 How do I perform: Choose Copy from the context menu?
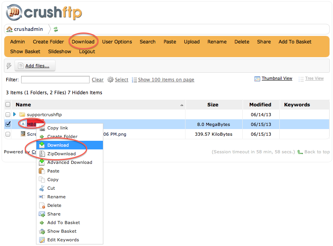pyautogui.click(x=70, y=180)
